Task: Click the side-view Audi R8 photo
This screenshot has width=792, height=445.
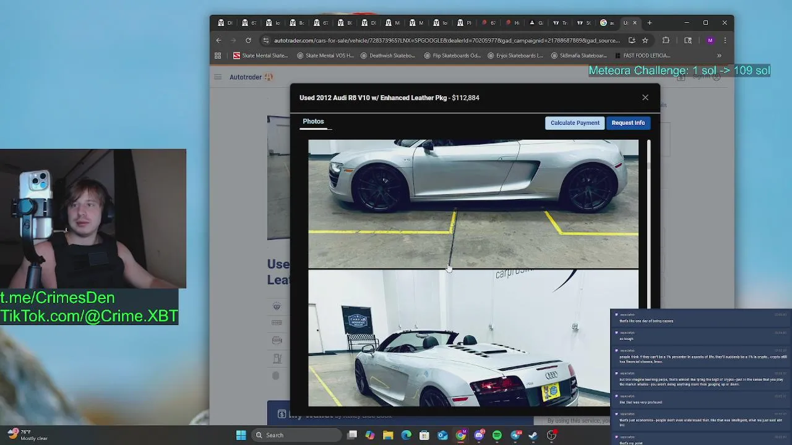Action: pyautogui.click(x=473, y=204)
